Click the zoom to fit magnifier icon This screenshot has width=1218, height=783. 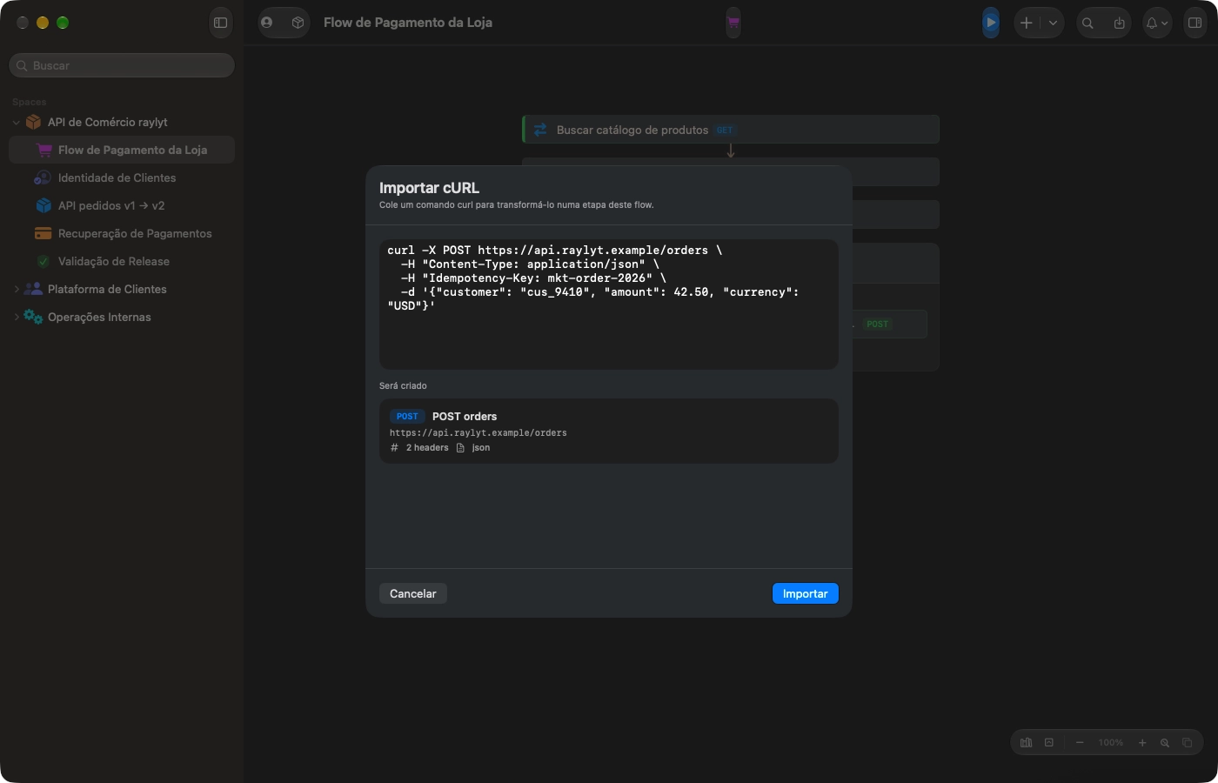[1165, 742]
